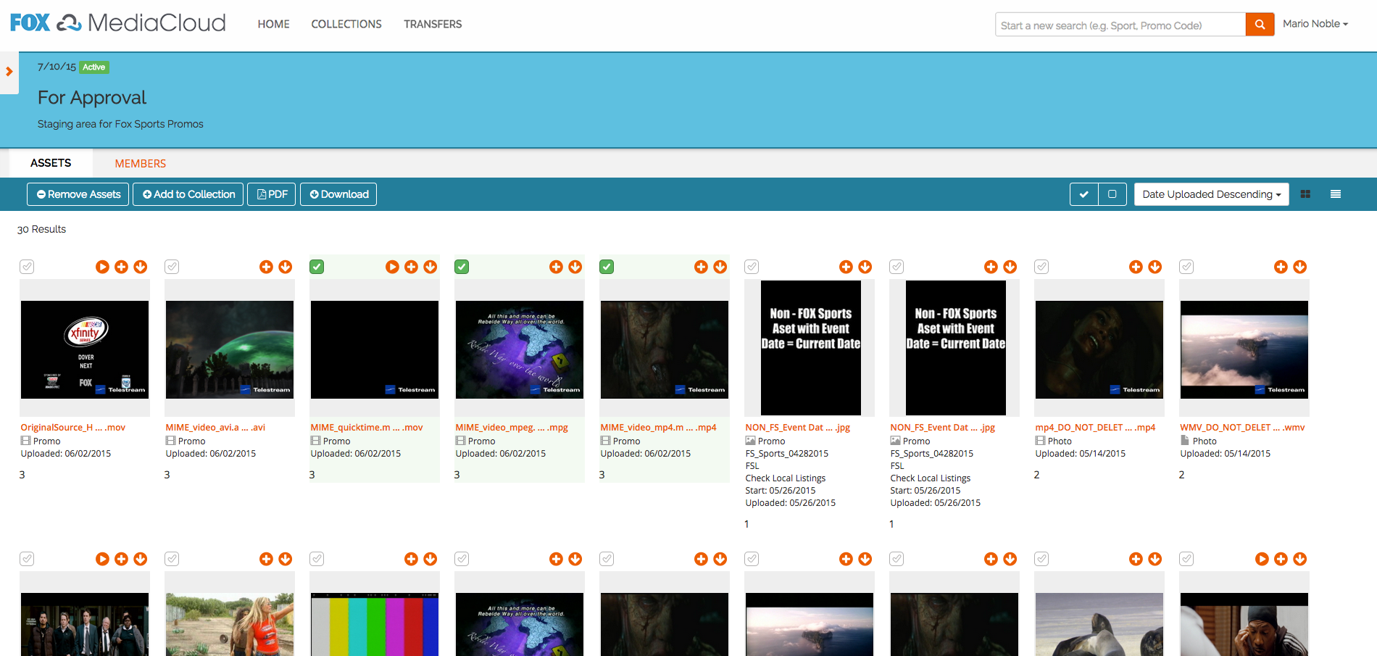Viewport: 1377px width, 656px height.
Task: Open the COLLECTIONS menu item
Action: tap(346, 24)
